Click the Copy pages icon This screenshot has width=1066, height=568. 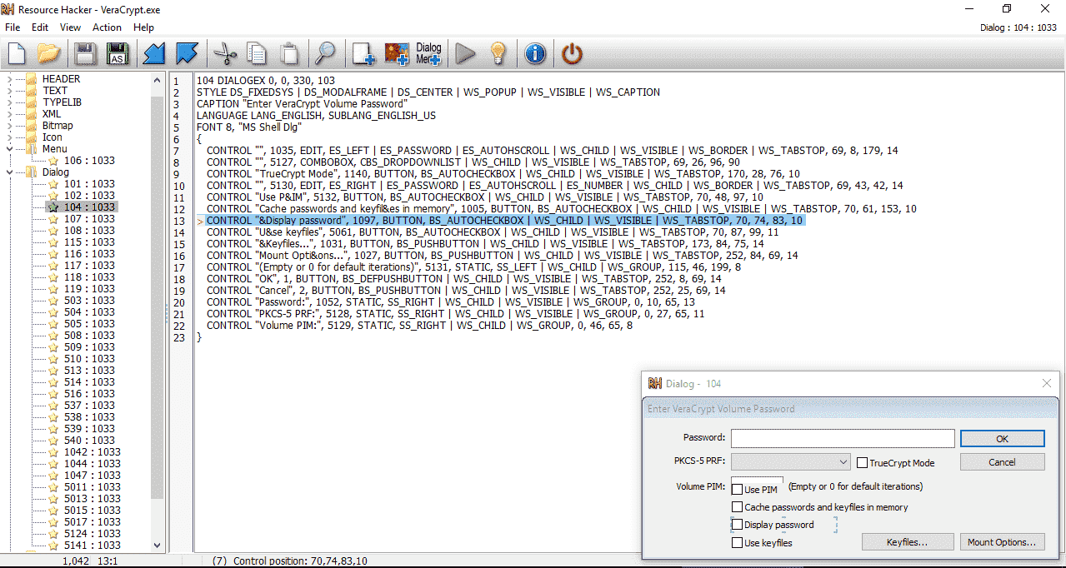pyautogui.click(x=257, y=54)
